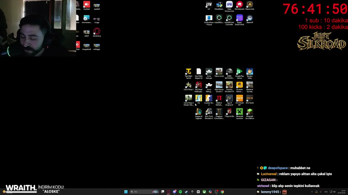
Task: Open the Minecraft Launcher shortcut
Action: point(240,114)
